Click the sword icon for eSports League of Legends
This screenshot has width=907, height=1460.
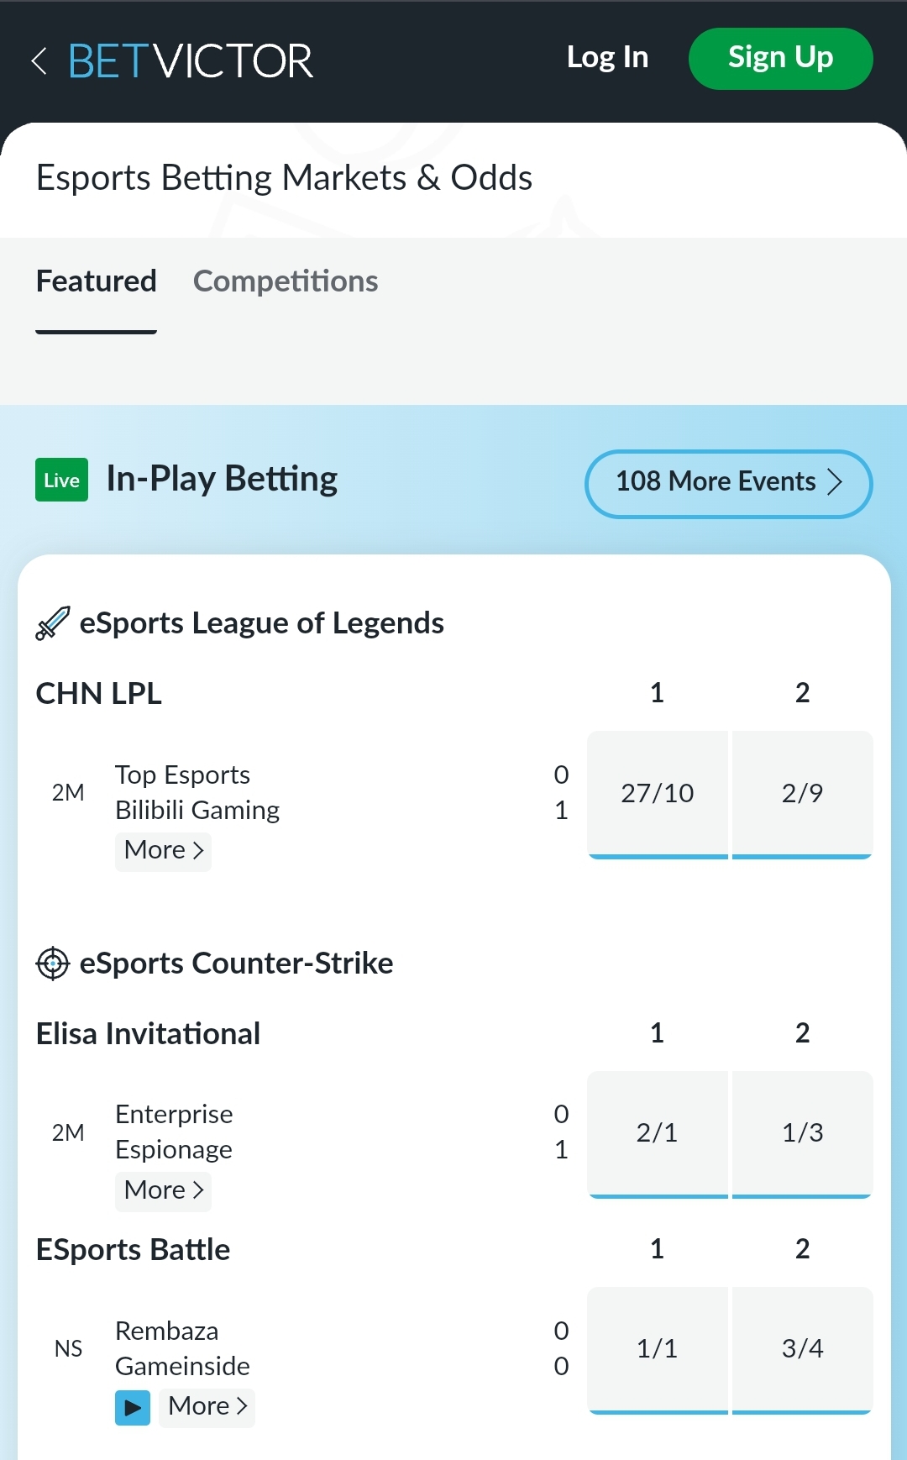51,623
